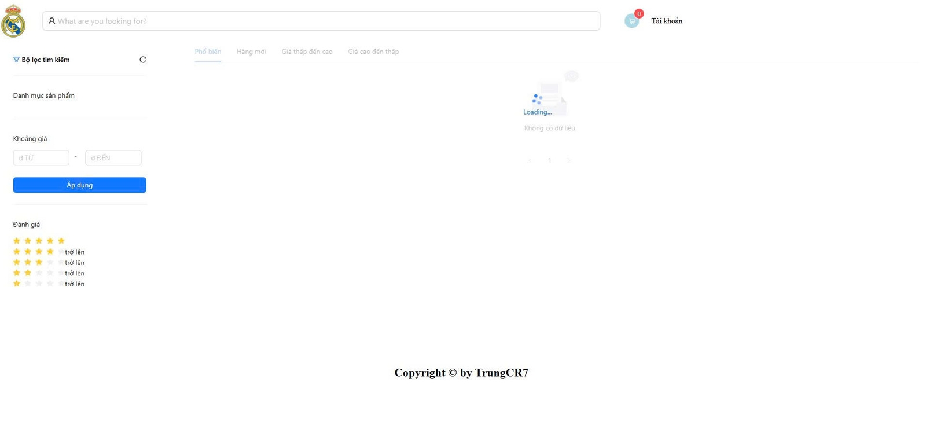Image resolution: width=926 pixels, height=434 pixels.
Task: Open the shopping cart icon
Action: click(x=631, y=21)
